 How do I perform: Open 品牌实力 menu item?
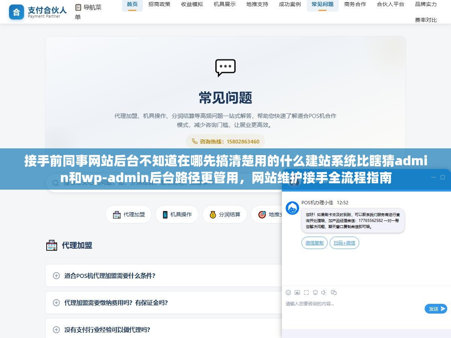(x=426, y=5)
